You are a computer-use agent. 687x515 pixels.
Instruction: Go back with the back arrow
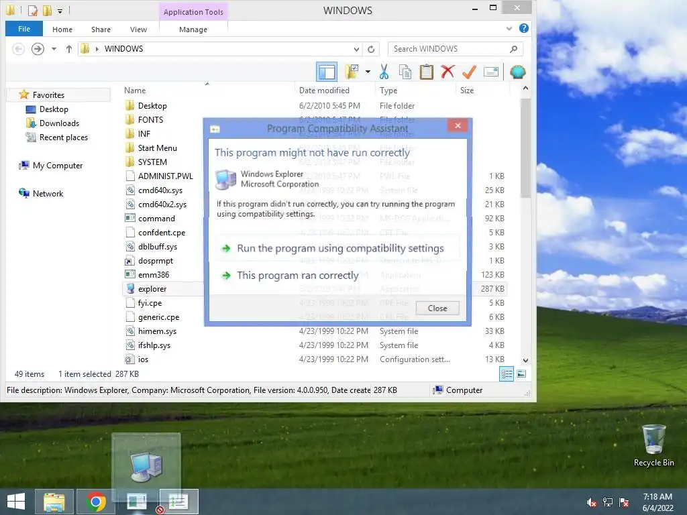(18, 48)
